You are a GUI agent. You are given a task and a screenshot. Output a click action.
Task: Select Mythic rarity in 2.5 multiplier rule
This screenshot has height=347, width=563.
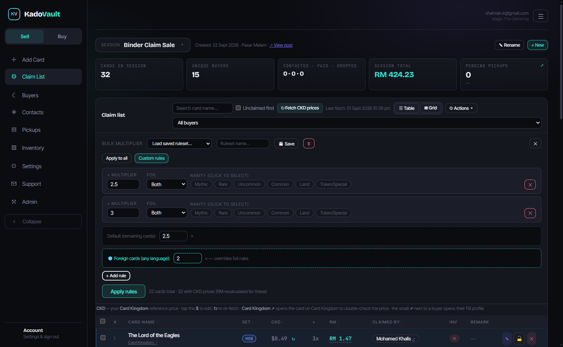click(x=201, y=184)
